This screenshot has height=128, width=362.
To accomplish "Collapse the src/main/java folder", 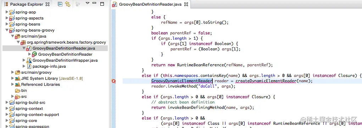I will [12, 36].
